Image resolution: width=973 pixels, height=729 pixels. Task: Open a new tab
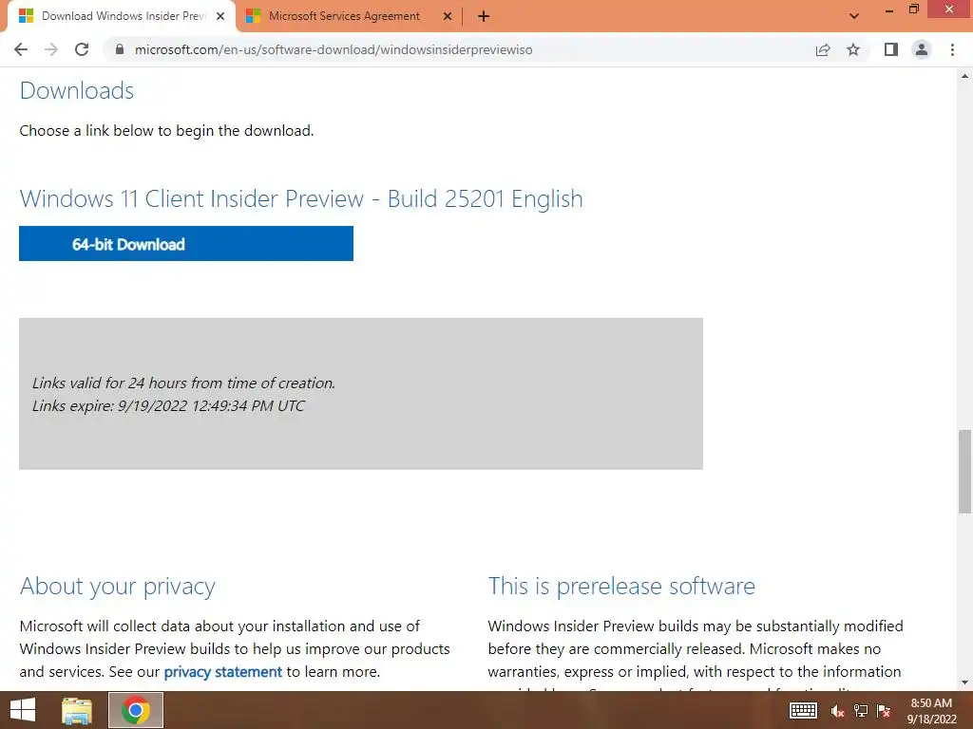pyautogui.click(x=484, y=16)
